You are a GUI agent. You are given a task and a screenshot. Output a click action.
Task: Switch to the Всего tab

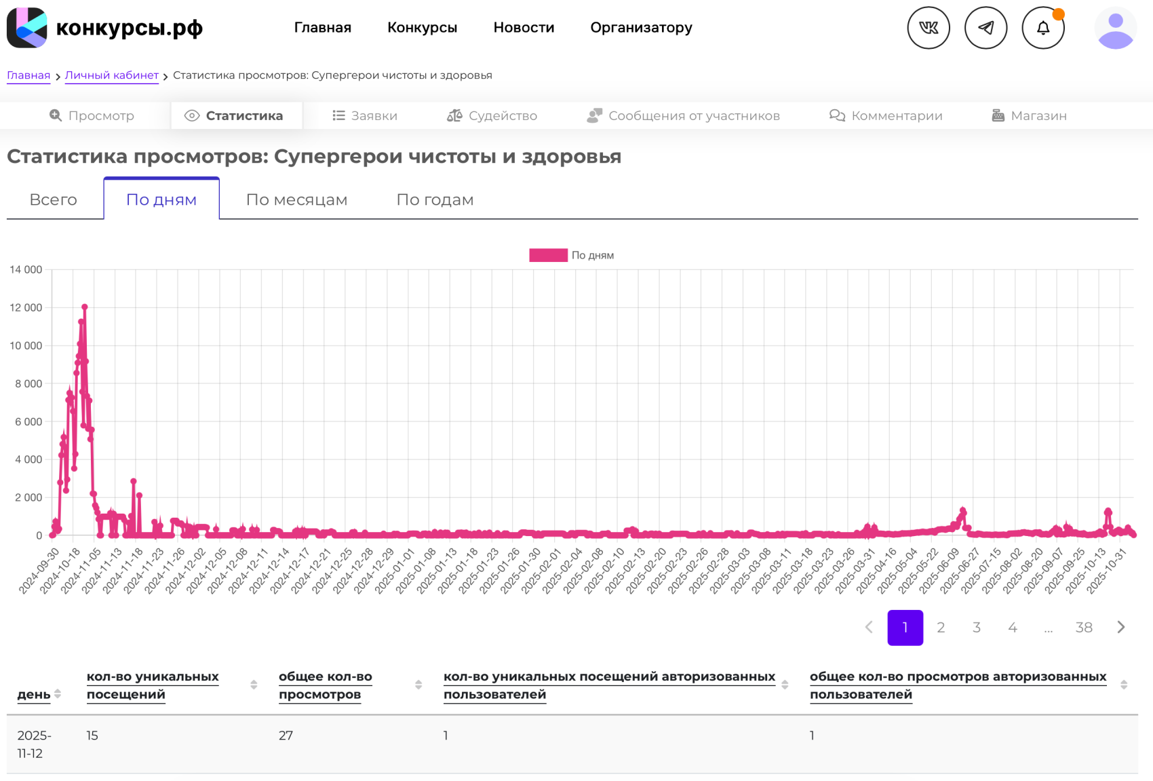(53, 199)
